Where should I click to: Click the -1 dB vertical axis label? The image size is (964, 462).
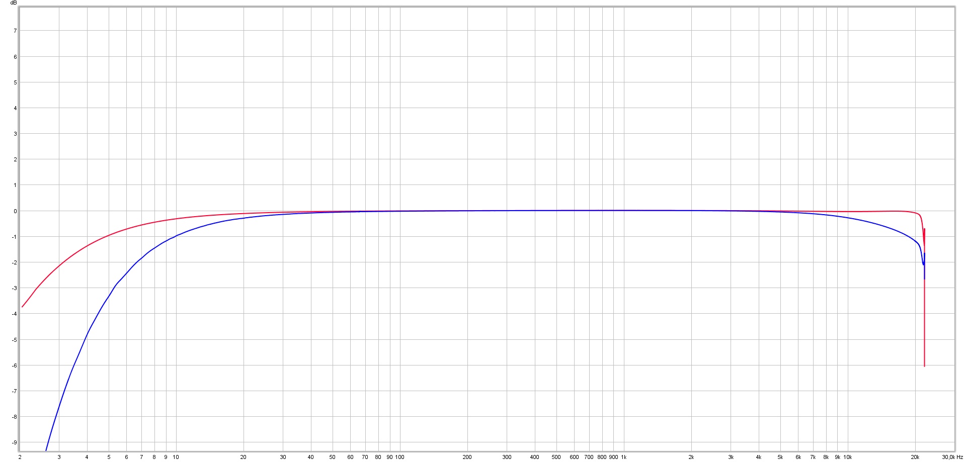pos(14,237)
